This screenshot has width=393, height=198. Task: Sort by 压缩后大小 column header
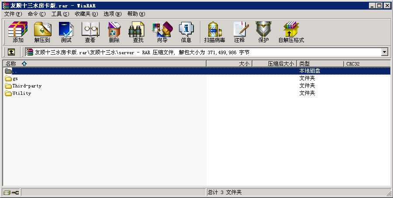(275, 64)
